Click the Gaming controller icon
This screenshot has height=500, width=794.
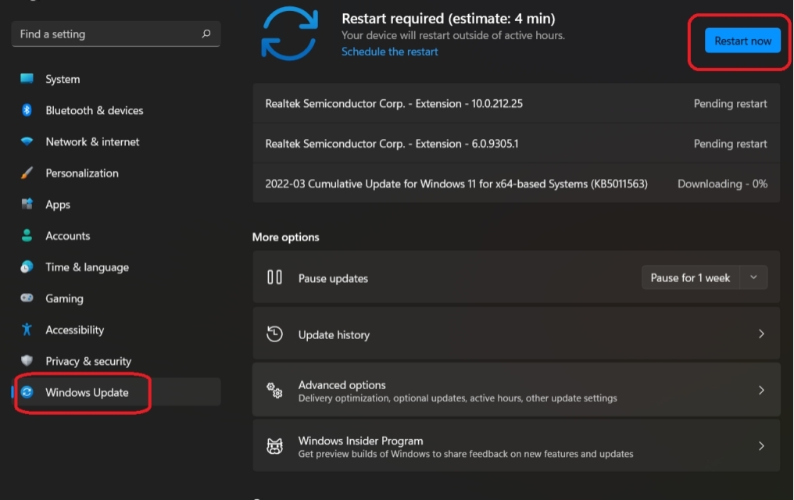(x=27, y=298)
